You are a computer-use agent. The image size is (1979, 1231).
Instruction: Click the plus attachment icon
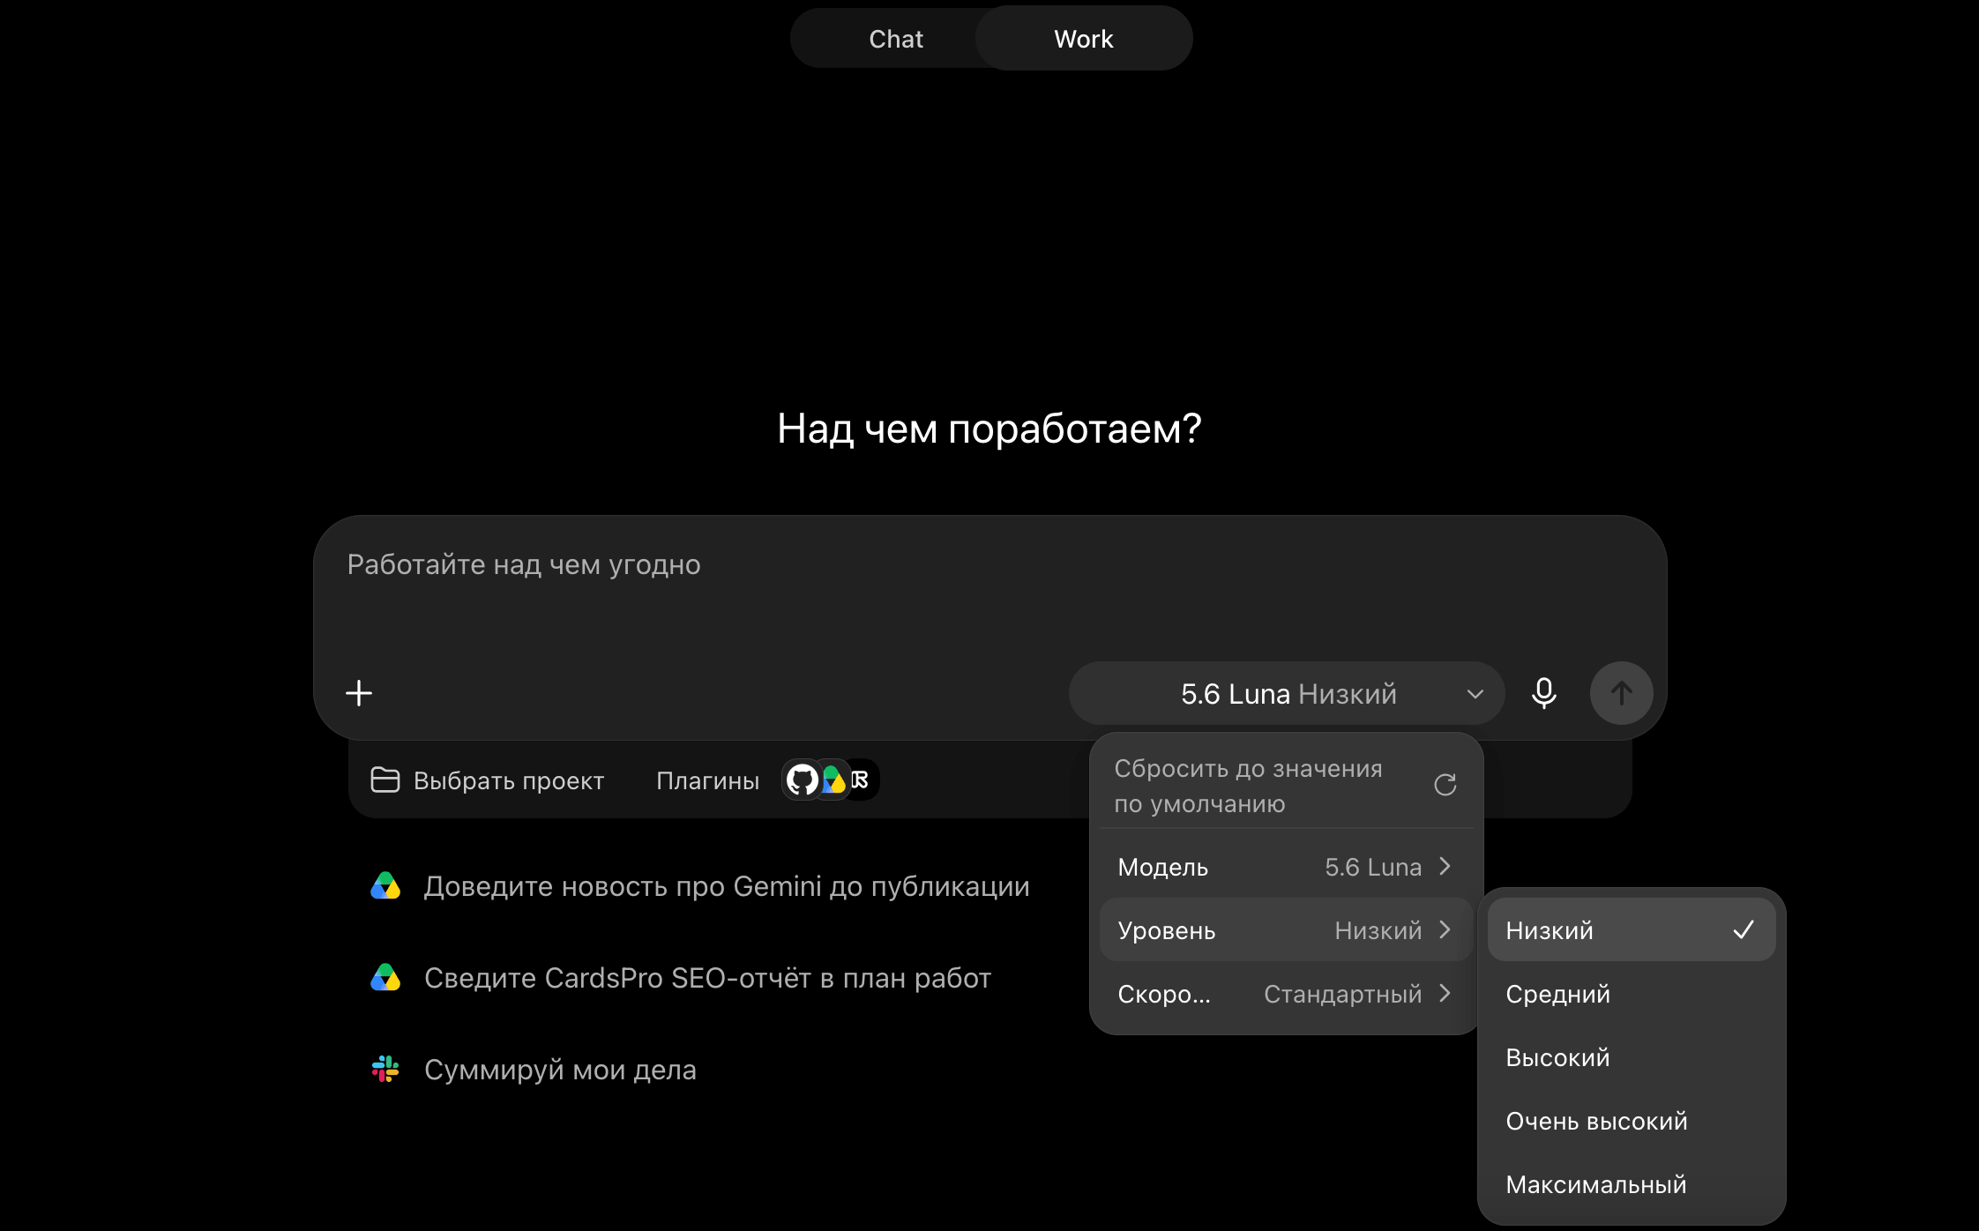(x=359, y=693)
